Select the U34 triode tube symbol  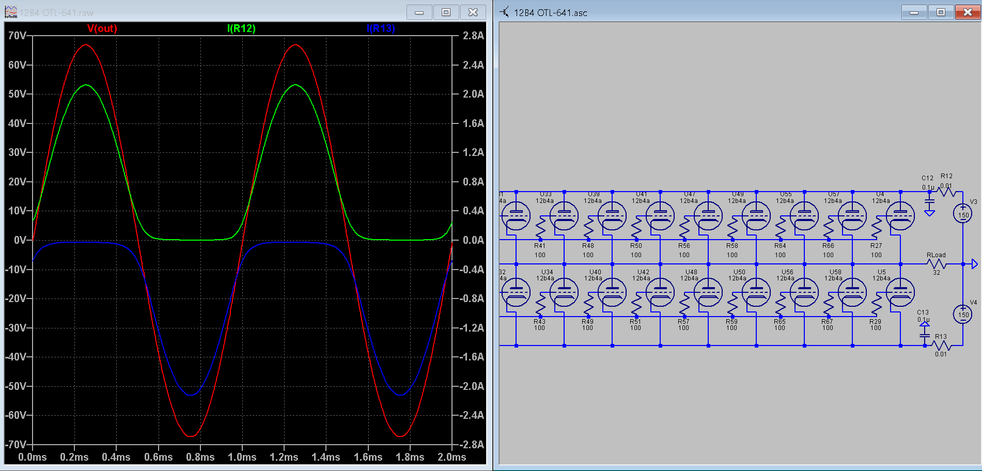click(564, 292)
